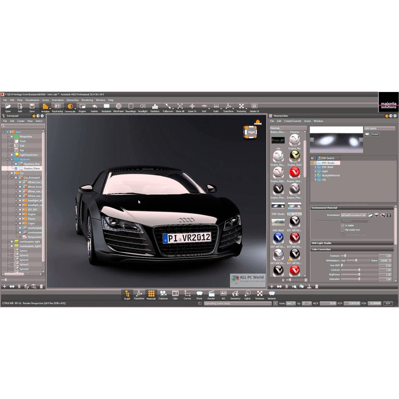This screenshot has height=399, width=399.
Task: Adjust the Saturation slider
Action: pos(360,279)
